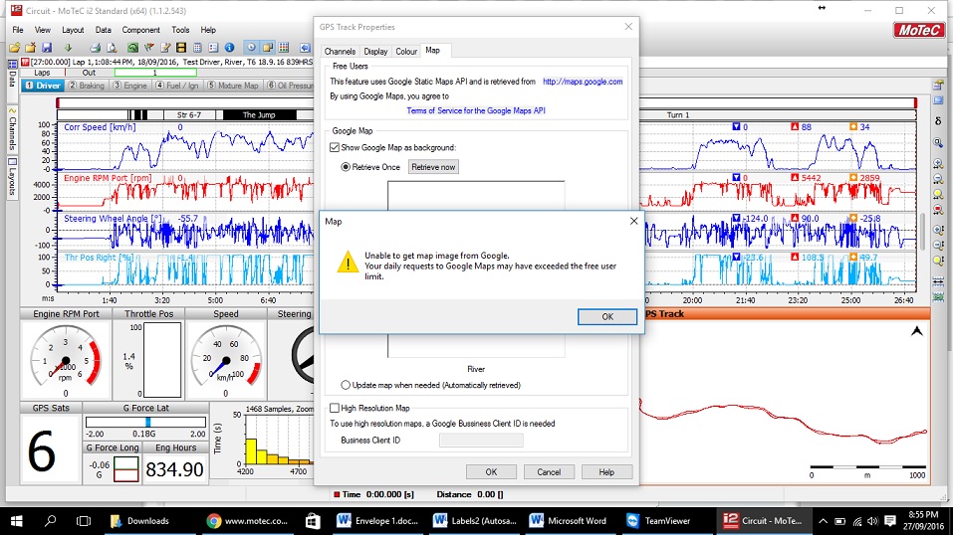Screen dimensions: 953x535
Task: Click the delta symbol icon on right sidebar
Action: [938, 121]
